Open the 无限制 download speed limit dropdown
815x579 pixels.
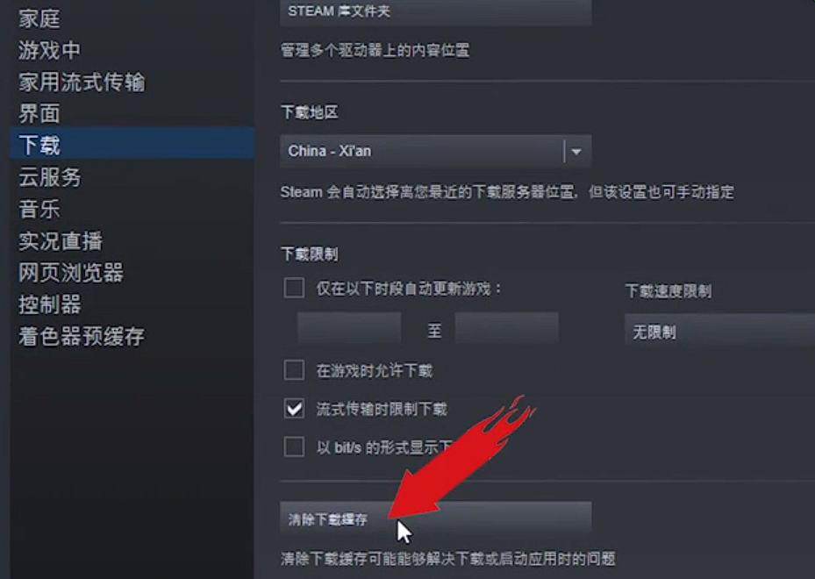tap(719, 331)
